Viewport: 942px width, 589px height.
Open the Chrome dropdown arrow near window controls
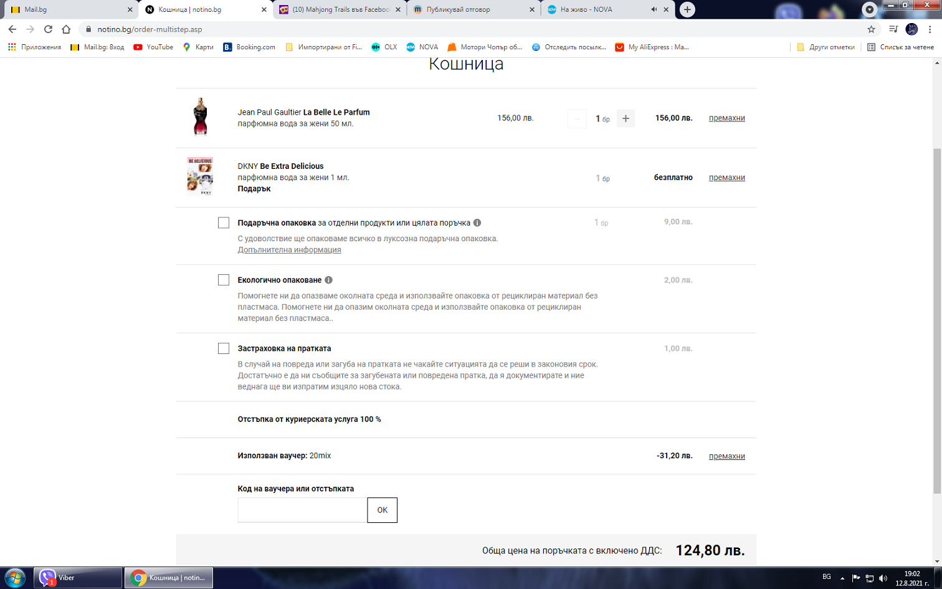pyautogui.click(x=870, y=9)
